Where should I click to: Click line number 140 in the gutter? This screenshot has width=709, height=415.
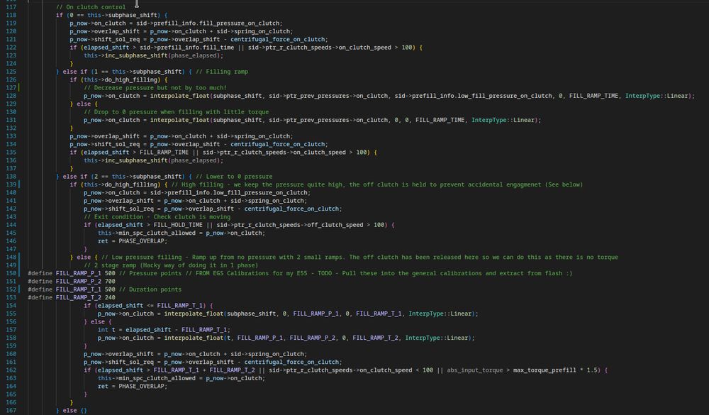11,193
